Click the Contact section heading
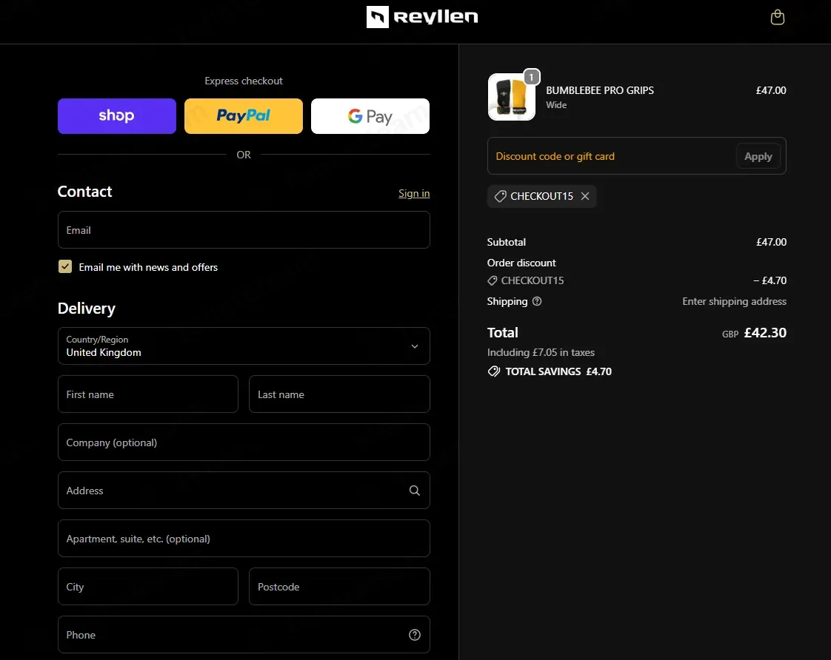 pyautogui.click(x=84, y=192)
